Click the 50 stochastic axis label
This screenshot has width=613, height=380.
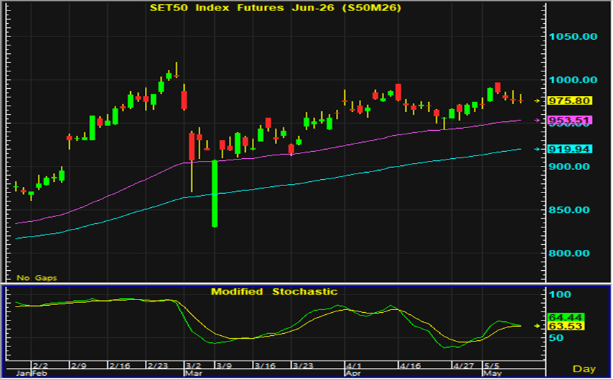[x=556, y=338]
